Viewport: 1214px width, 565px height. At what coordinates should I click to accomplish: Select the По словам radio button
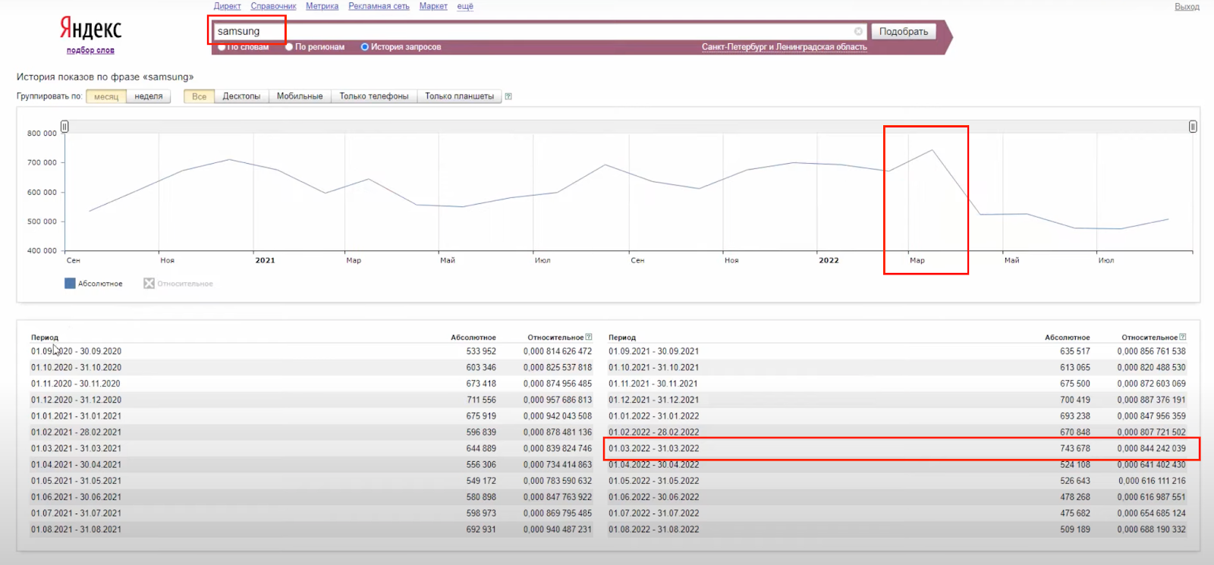(222, 47)
